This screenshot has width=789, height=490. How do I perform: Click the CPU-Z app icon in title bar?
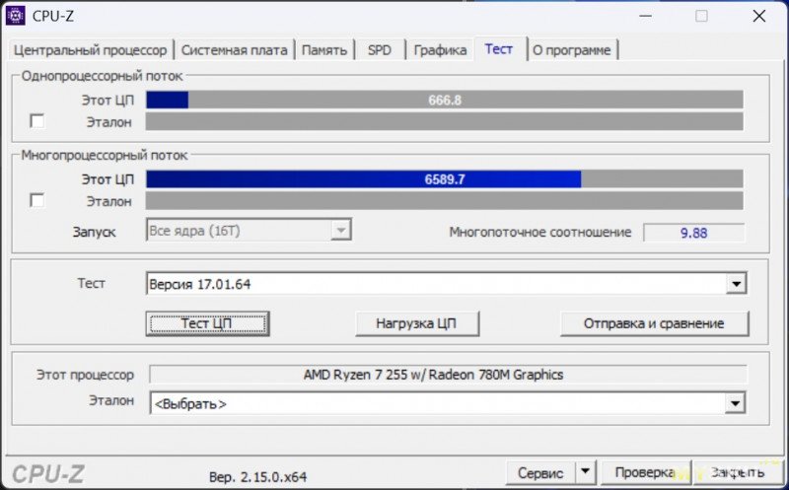click(x=16, y=16)
